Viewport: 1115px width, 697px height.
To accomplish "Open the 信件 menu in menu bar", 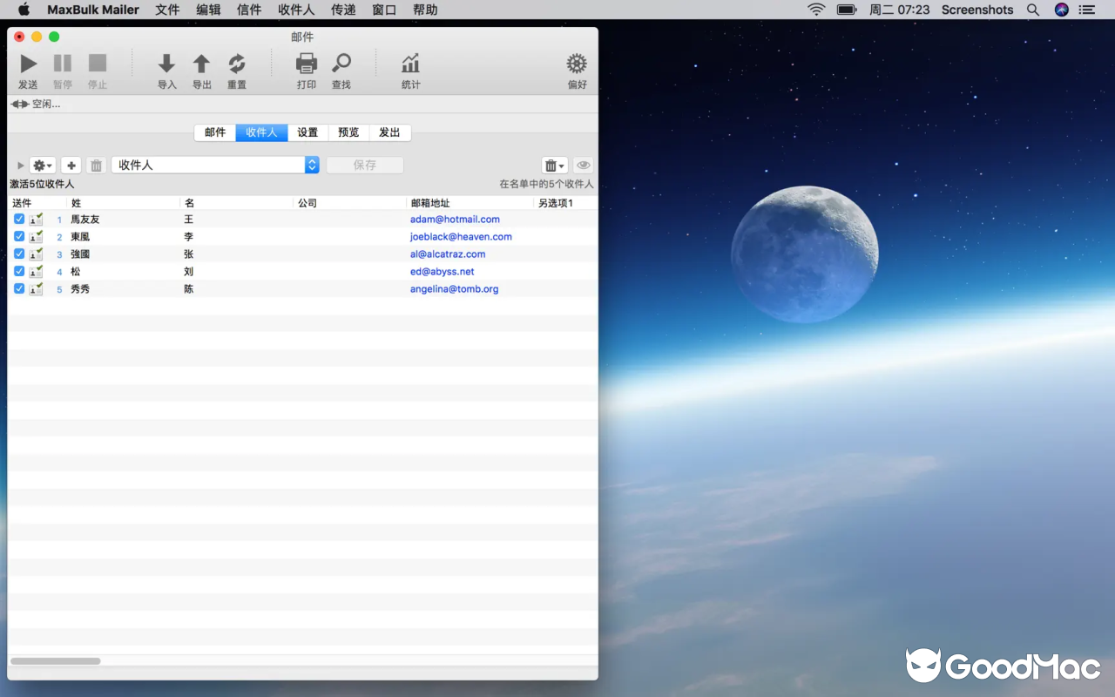I will point(248,10).
